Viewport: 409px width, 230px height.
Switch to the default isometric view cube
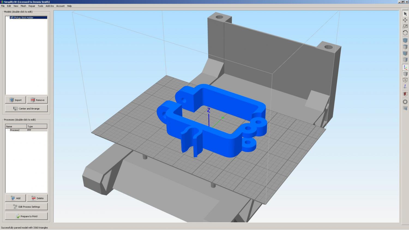(x=405, y=40)
